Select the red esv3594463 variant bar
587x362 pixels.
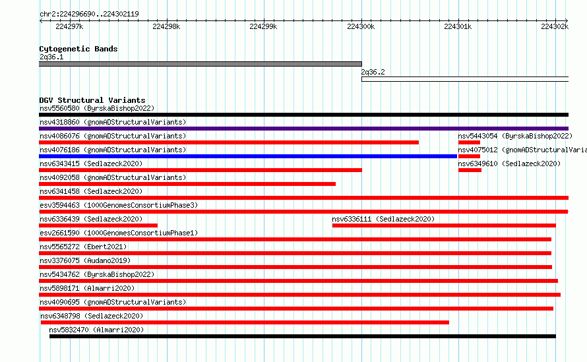[x=303, y=212]
